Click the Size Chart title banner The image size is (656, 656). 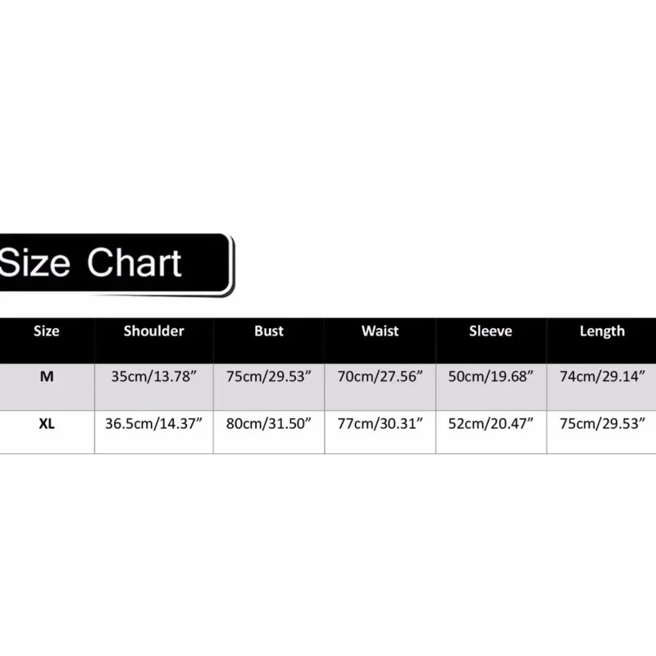click(x=115, y=264)
